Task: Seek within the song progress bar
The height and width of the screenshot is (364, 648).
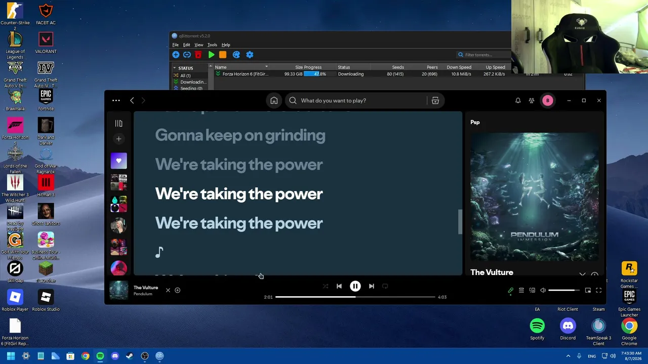Action: [355, 297]
